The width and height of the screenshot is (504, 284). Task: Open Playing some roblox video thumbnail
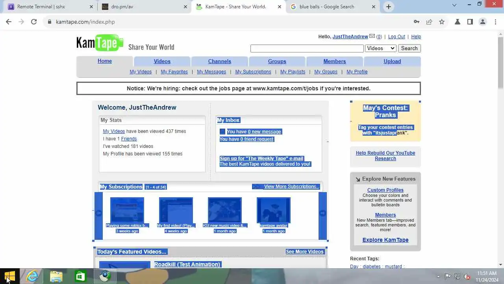(x=127, y=210)
